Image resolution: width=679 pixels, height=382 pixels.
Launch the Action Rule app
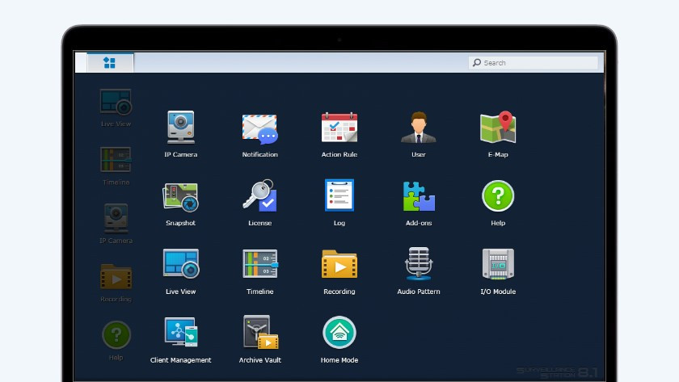coord(339,128)
